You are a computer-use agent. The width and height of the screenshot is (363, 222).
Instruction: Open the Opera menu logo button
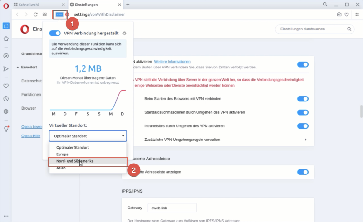point(6,5)
